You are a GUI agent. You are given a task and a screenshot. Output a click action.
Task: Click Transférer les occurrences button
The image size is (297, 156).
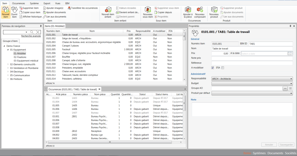84,8
